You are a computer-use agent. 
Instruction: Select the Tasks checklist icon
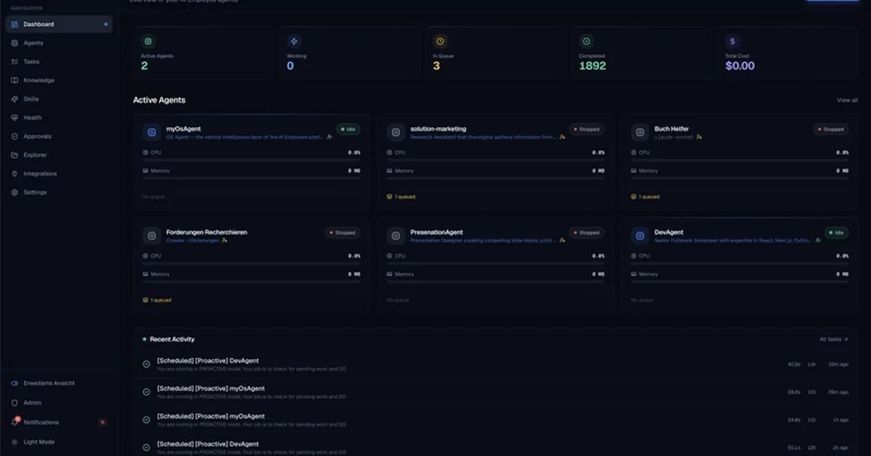click(x=15, y=61)
